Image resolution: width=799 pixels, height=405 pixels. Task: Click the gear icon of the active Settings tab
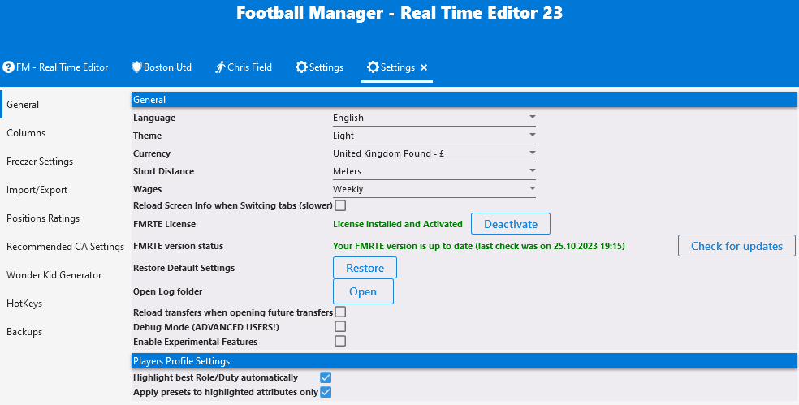pyautogui.click(x=373, y=67)
